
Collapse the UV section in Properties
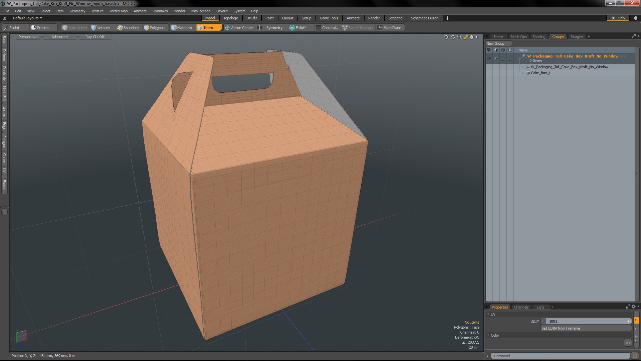tap(488, 315)
